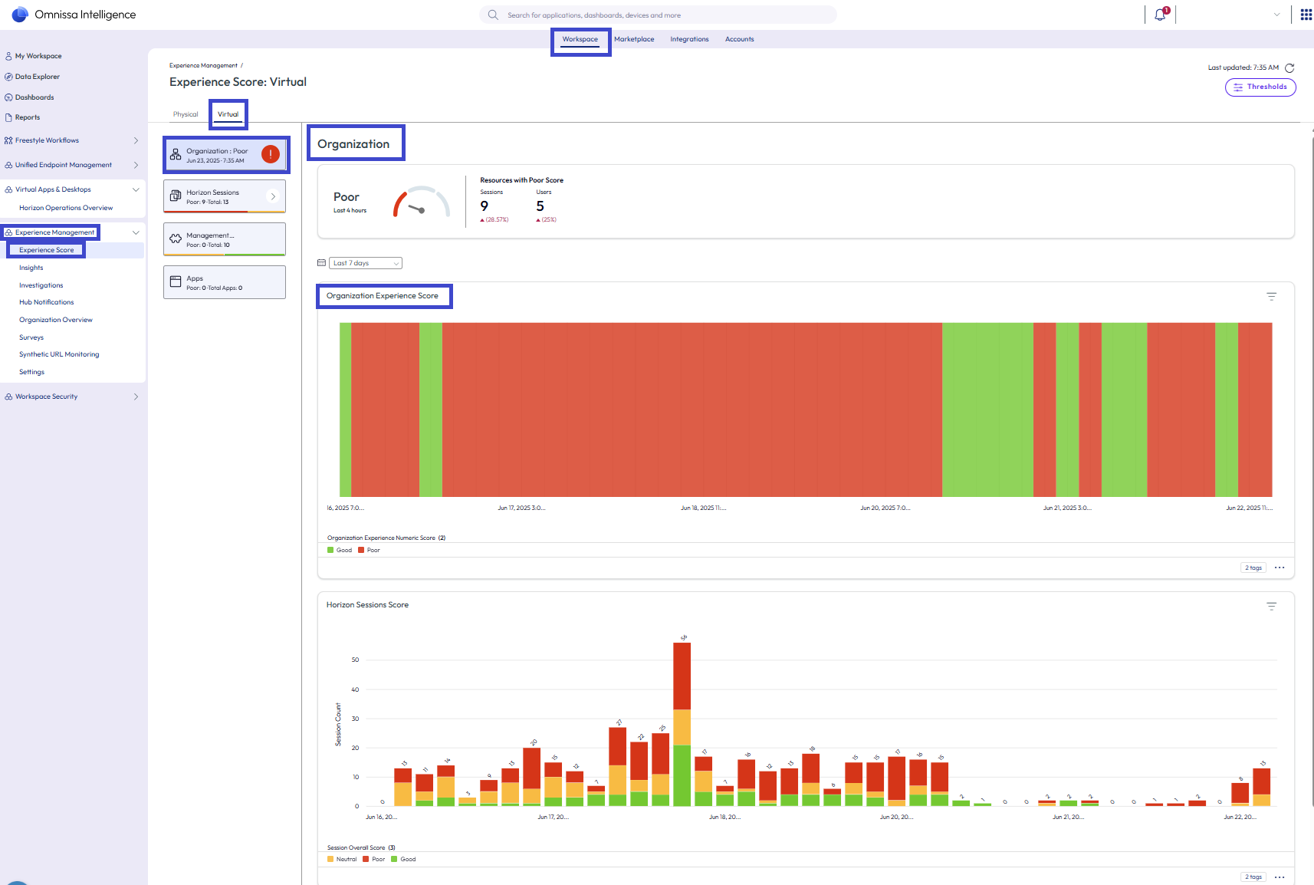Click the Freestyle Workflows sidebar icon
Screen dimensions: 1314x885
pyautogui.click(x=8, y=140)
